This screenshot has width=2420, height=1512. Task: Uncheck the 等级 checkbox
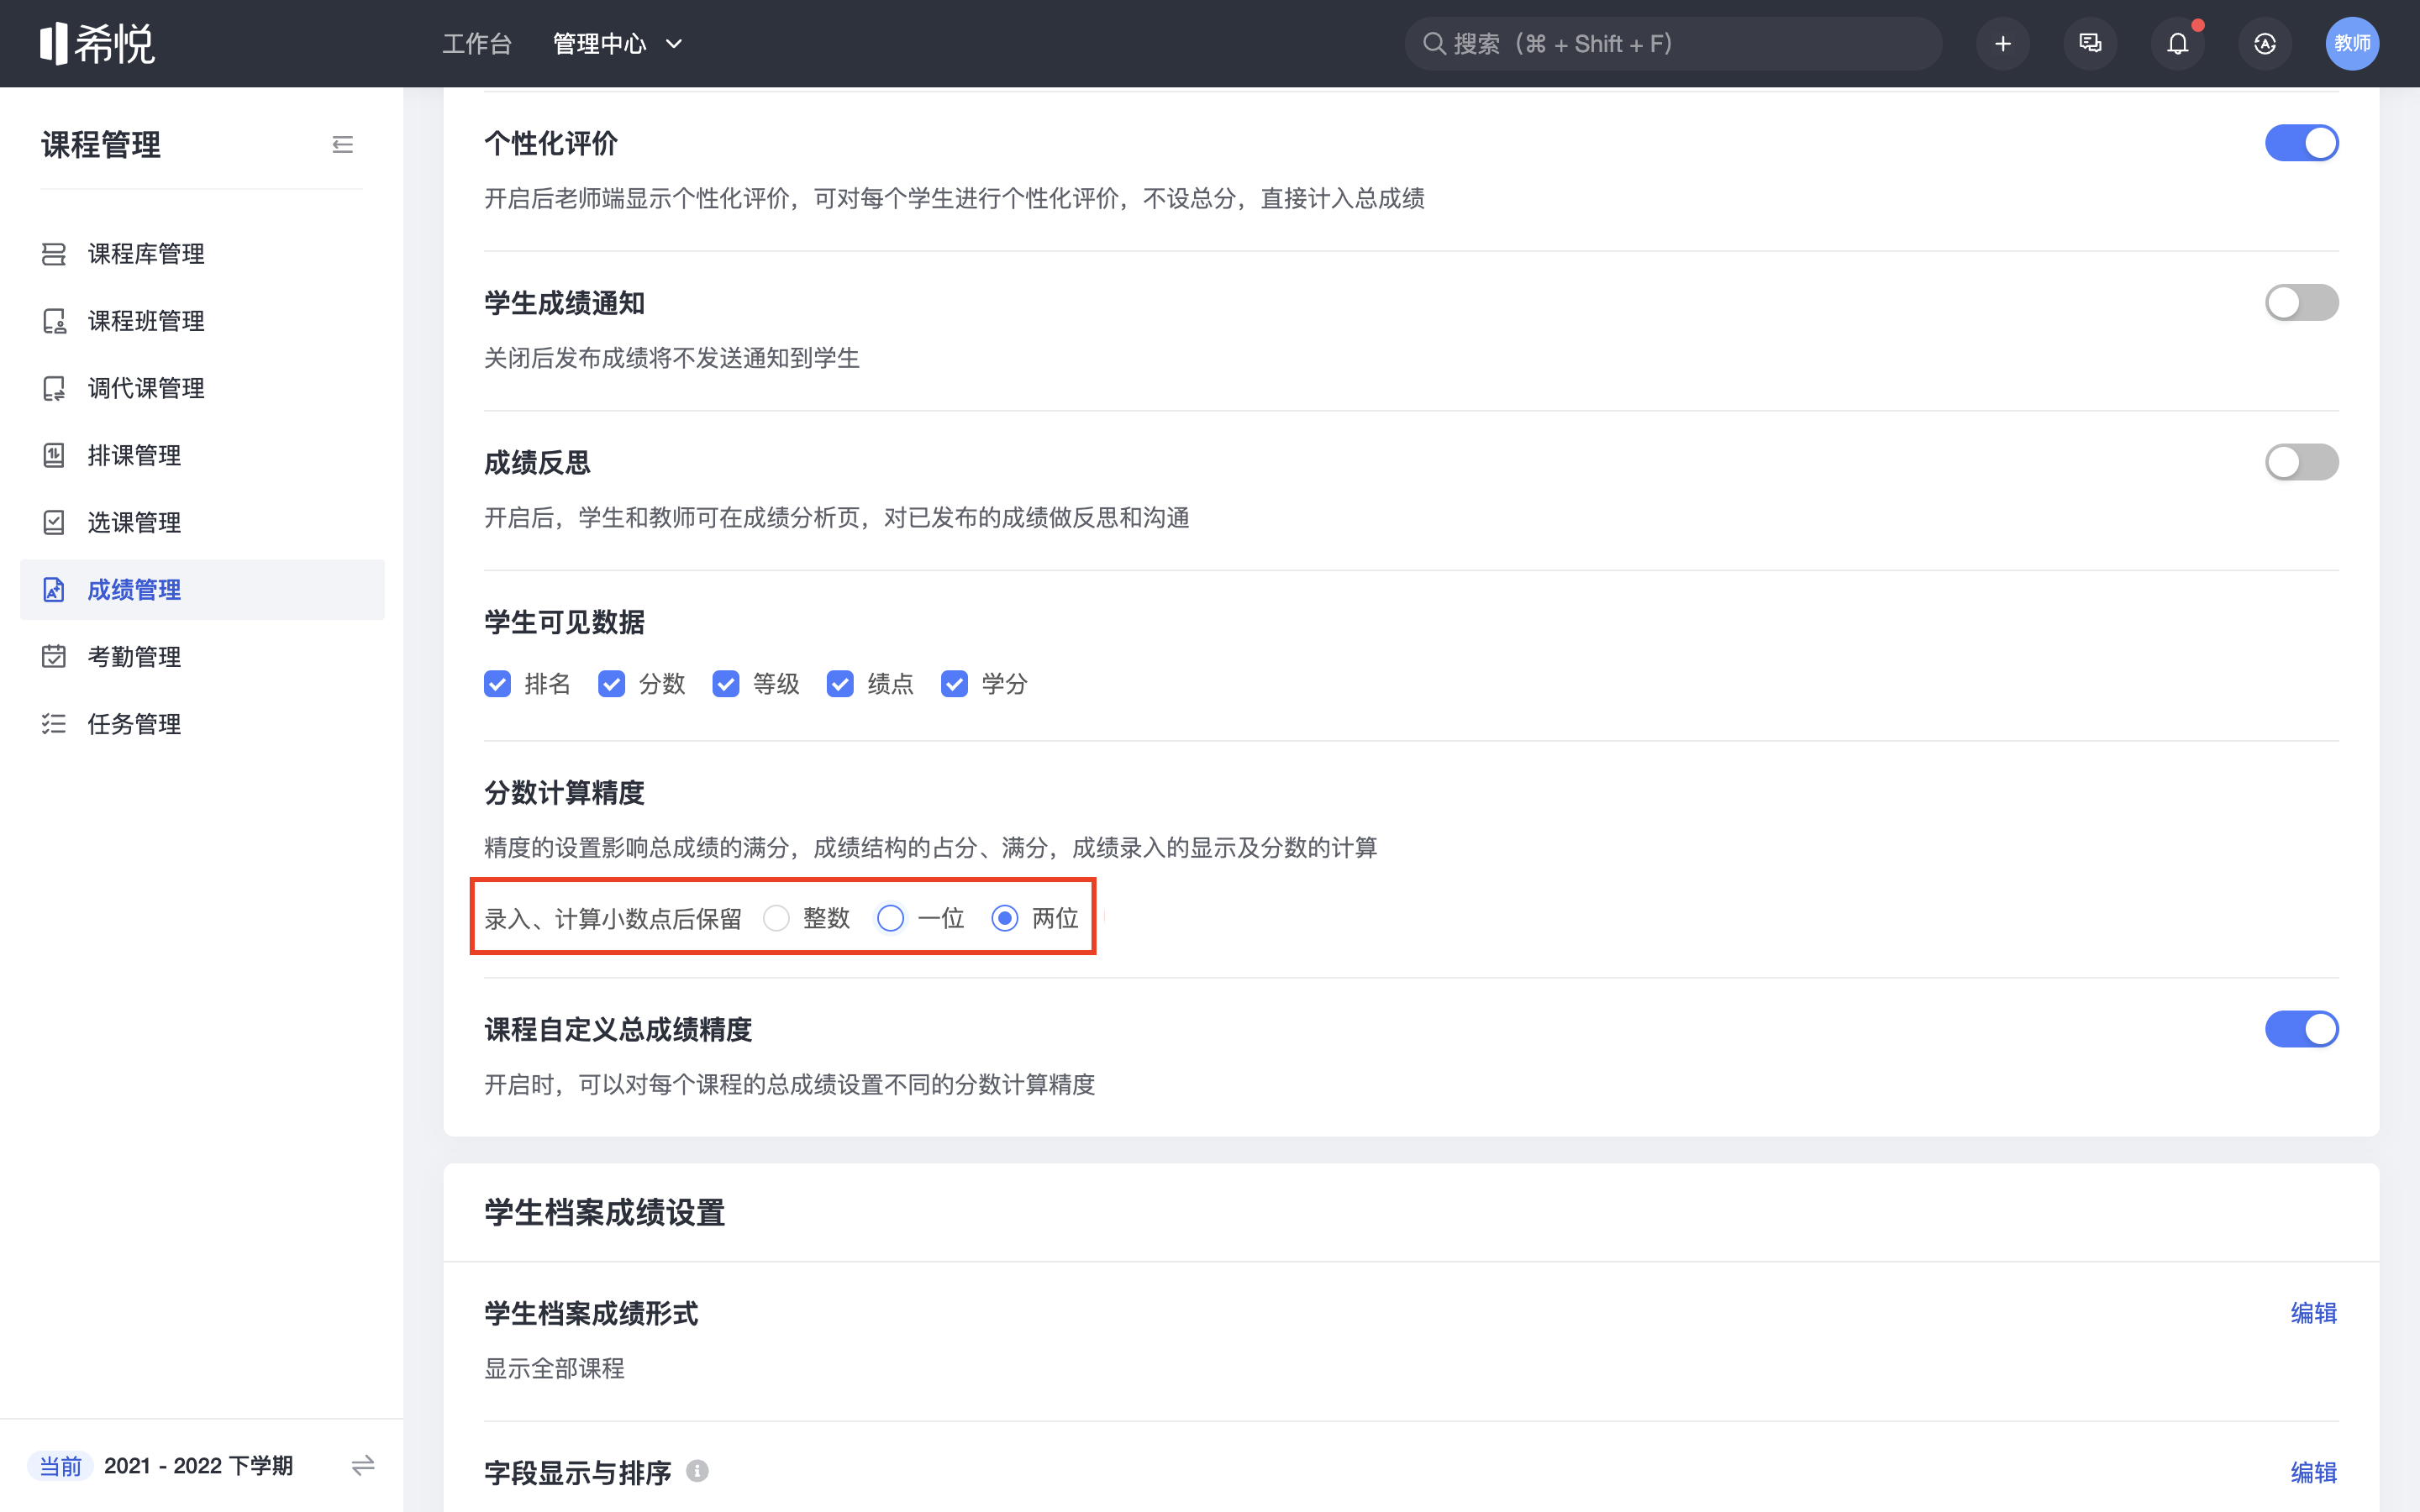[x=725, y=684]
